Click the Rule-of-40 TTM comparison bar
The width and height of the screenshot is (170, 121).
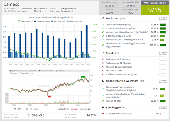[163, 101]
